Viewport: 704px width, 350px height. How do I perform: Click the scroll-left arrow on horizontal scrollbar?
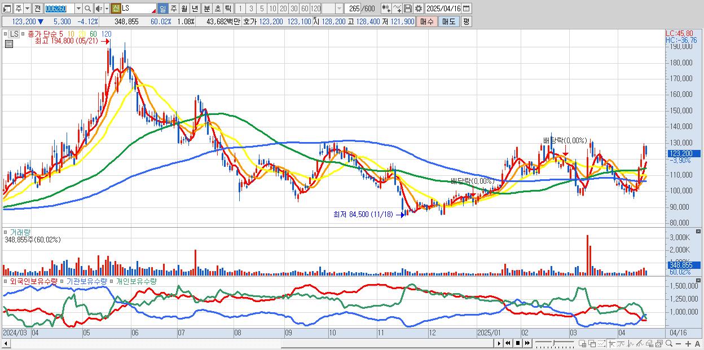pos(6,343)
